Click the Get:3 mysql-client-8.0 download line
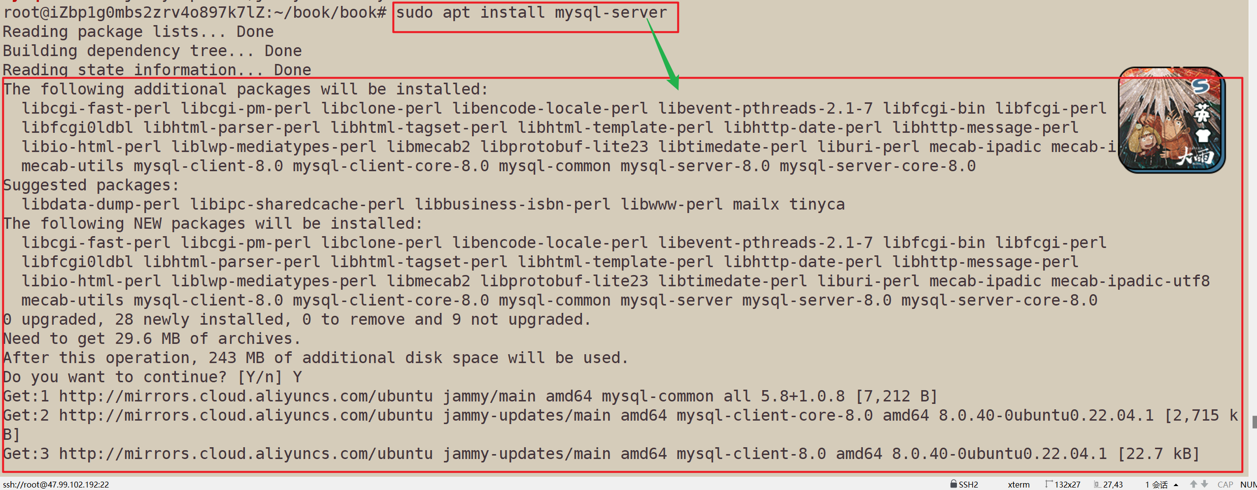The image size is (1257, 490). [601, 454]
